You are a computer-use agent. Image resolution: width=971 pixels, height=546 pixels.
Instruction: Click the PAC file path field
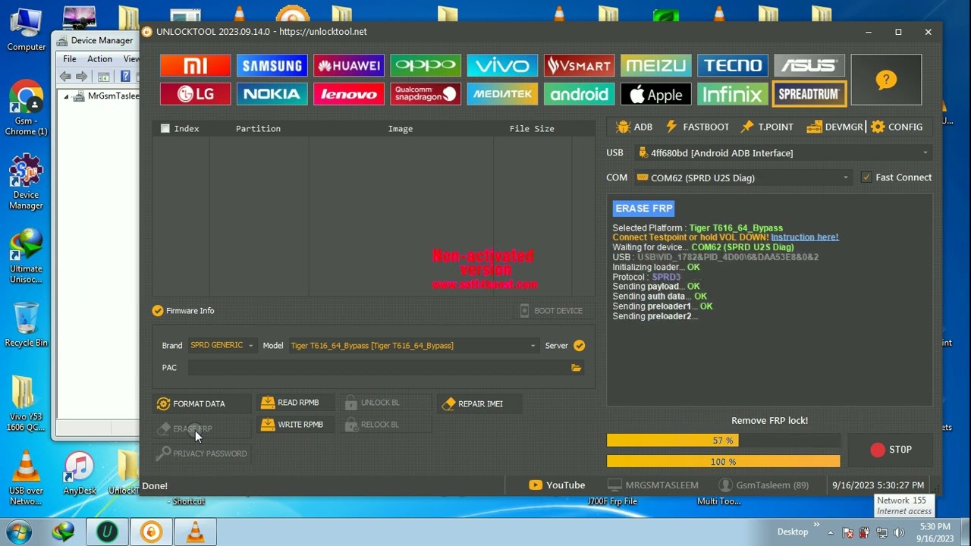coord(379,368)
